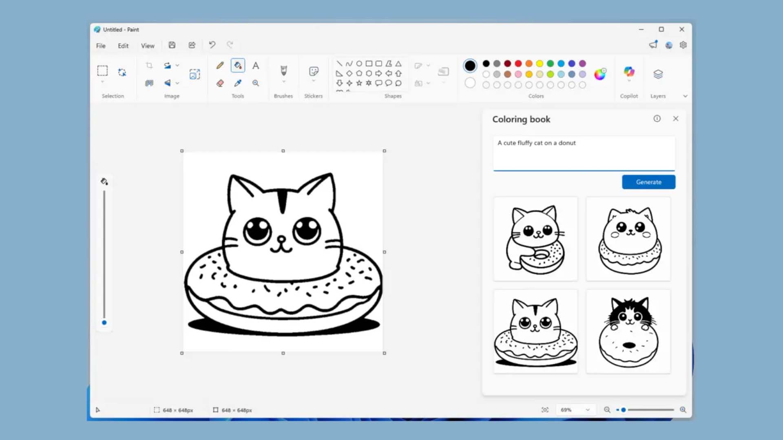Activate the white Color 2 circle

pyautogui.click(x=470, y=83)
